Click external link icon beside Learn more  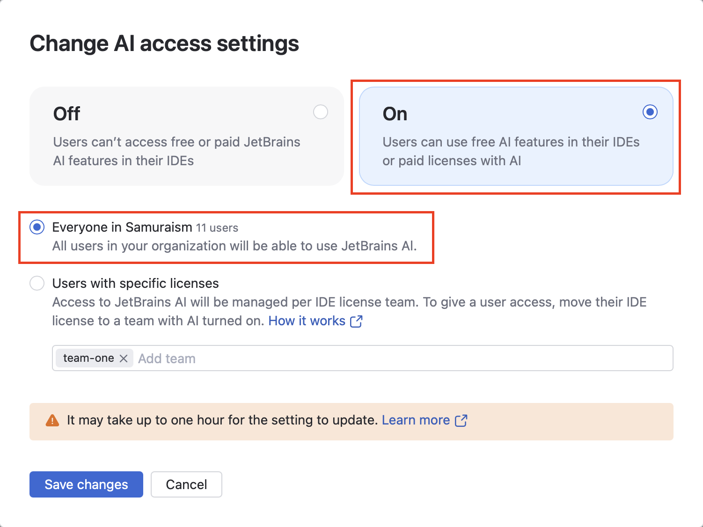click(x=461, y=421)
